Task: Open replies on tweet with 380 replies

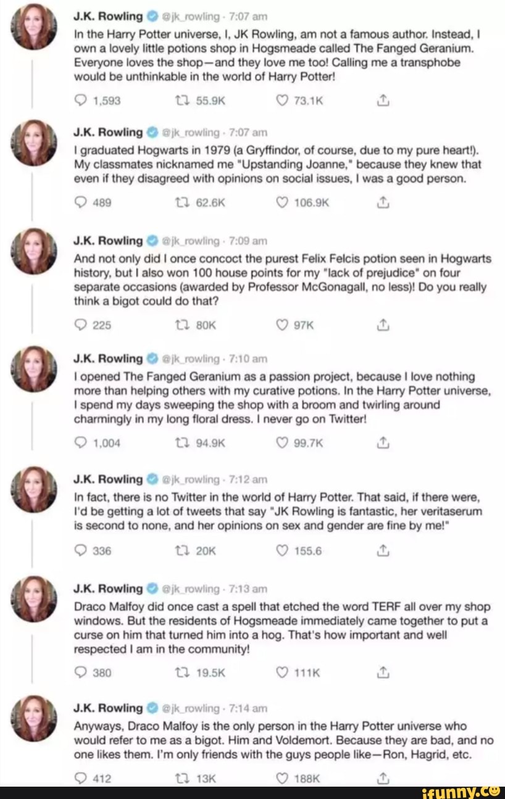Action: (80, 672)
